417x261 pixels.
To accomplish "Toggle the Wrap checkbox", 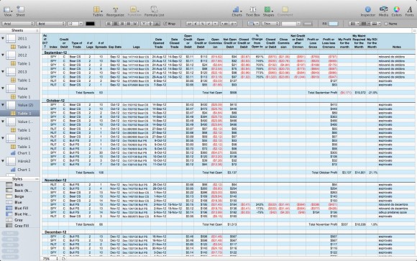I will [x=165, y=24].
